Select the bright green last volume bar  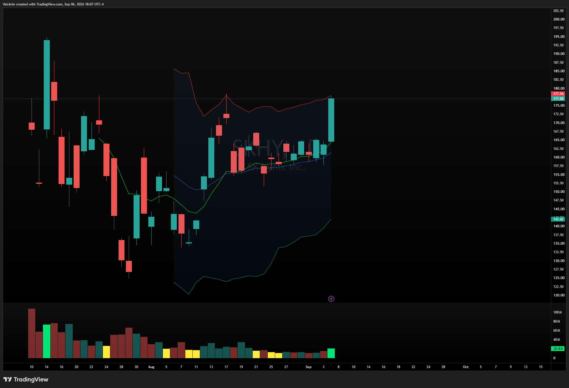point(331,353)
